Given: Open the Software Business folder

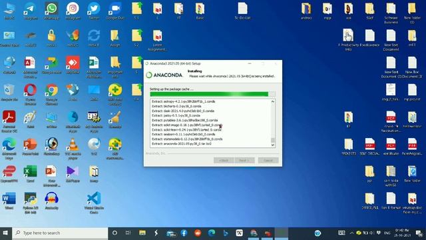Looking at the screenshot, I should tap(391, 13).
